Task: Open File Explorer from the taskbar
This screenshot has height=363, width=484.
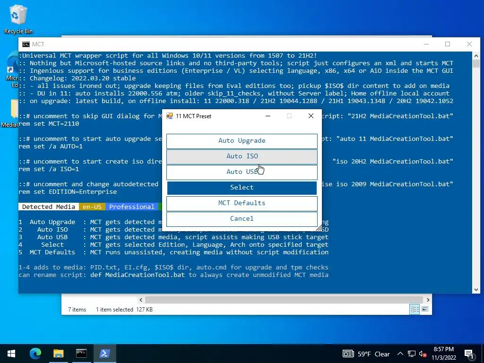Action: point(58,354)
